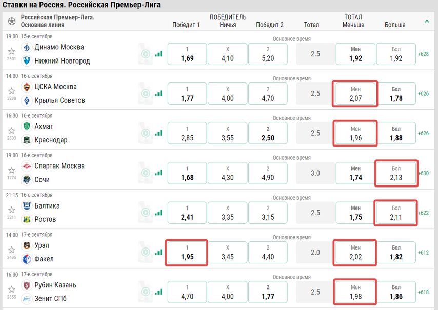Add Динамо Москва match to favorites star
Screen dimensions: 438x310
(x=11, y=51)
